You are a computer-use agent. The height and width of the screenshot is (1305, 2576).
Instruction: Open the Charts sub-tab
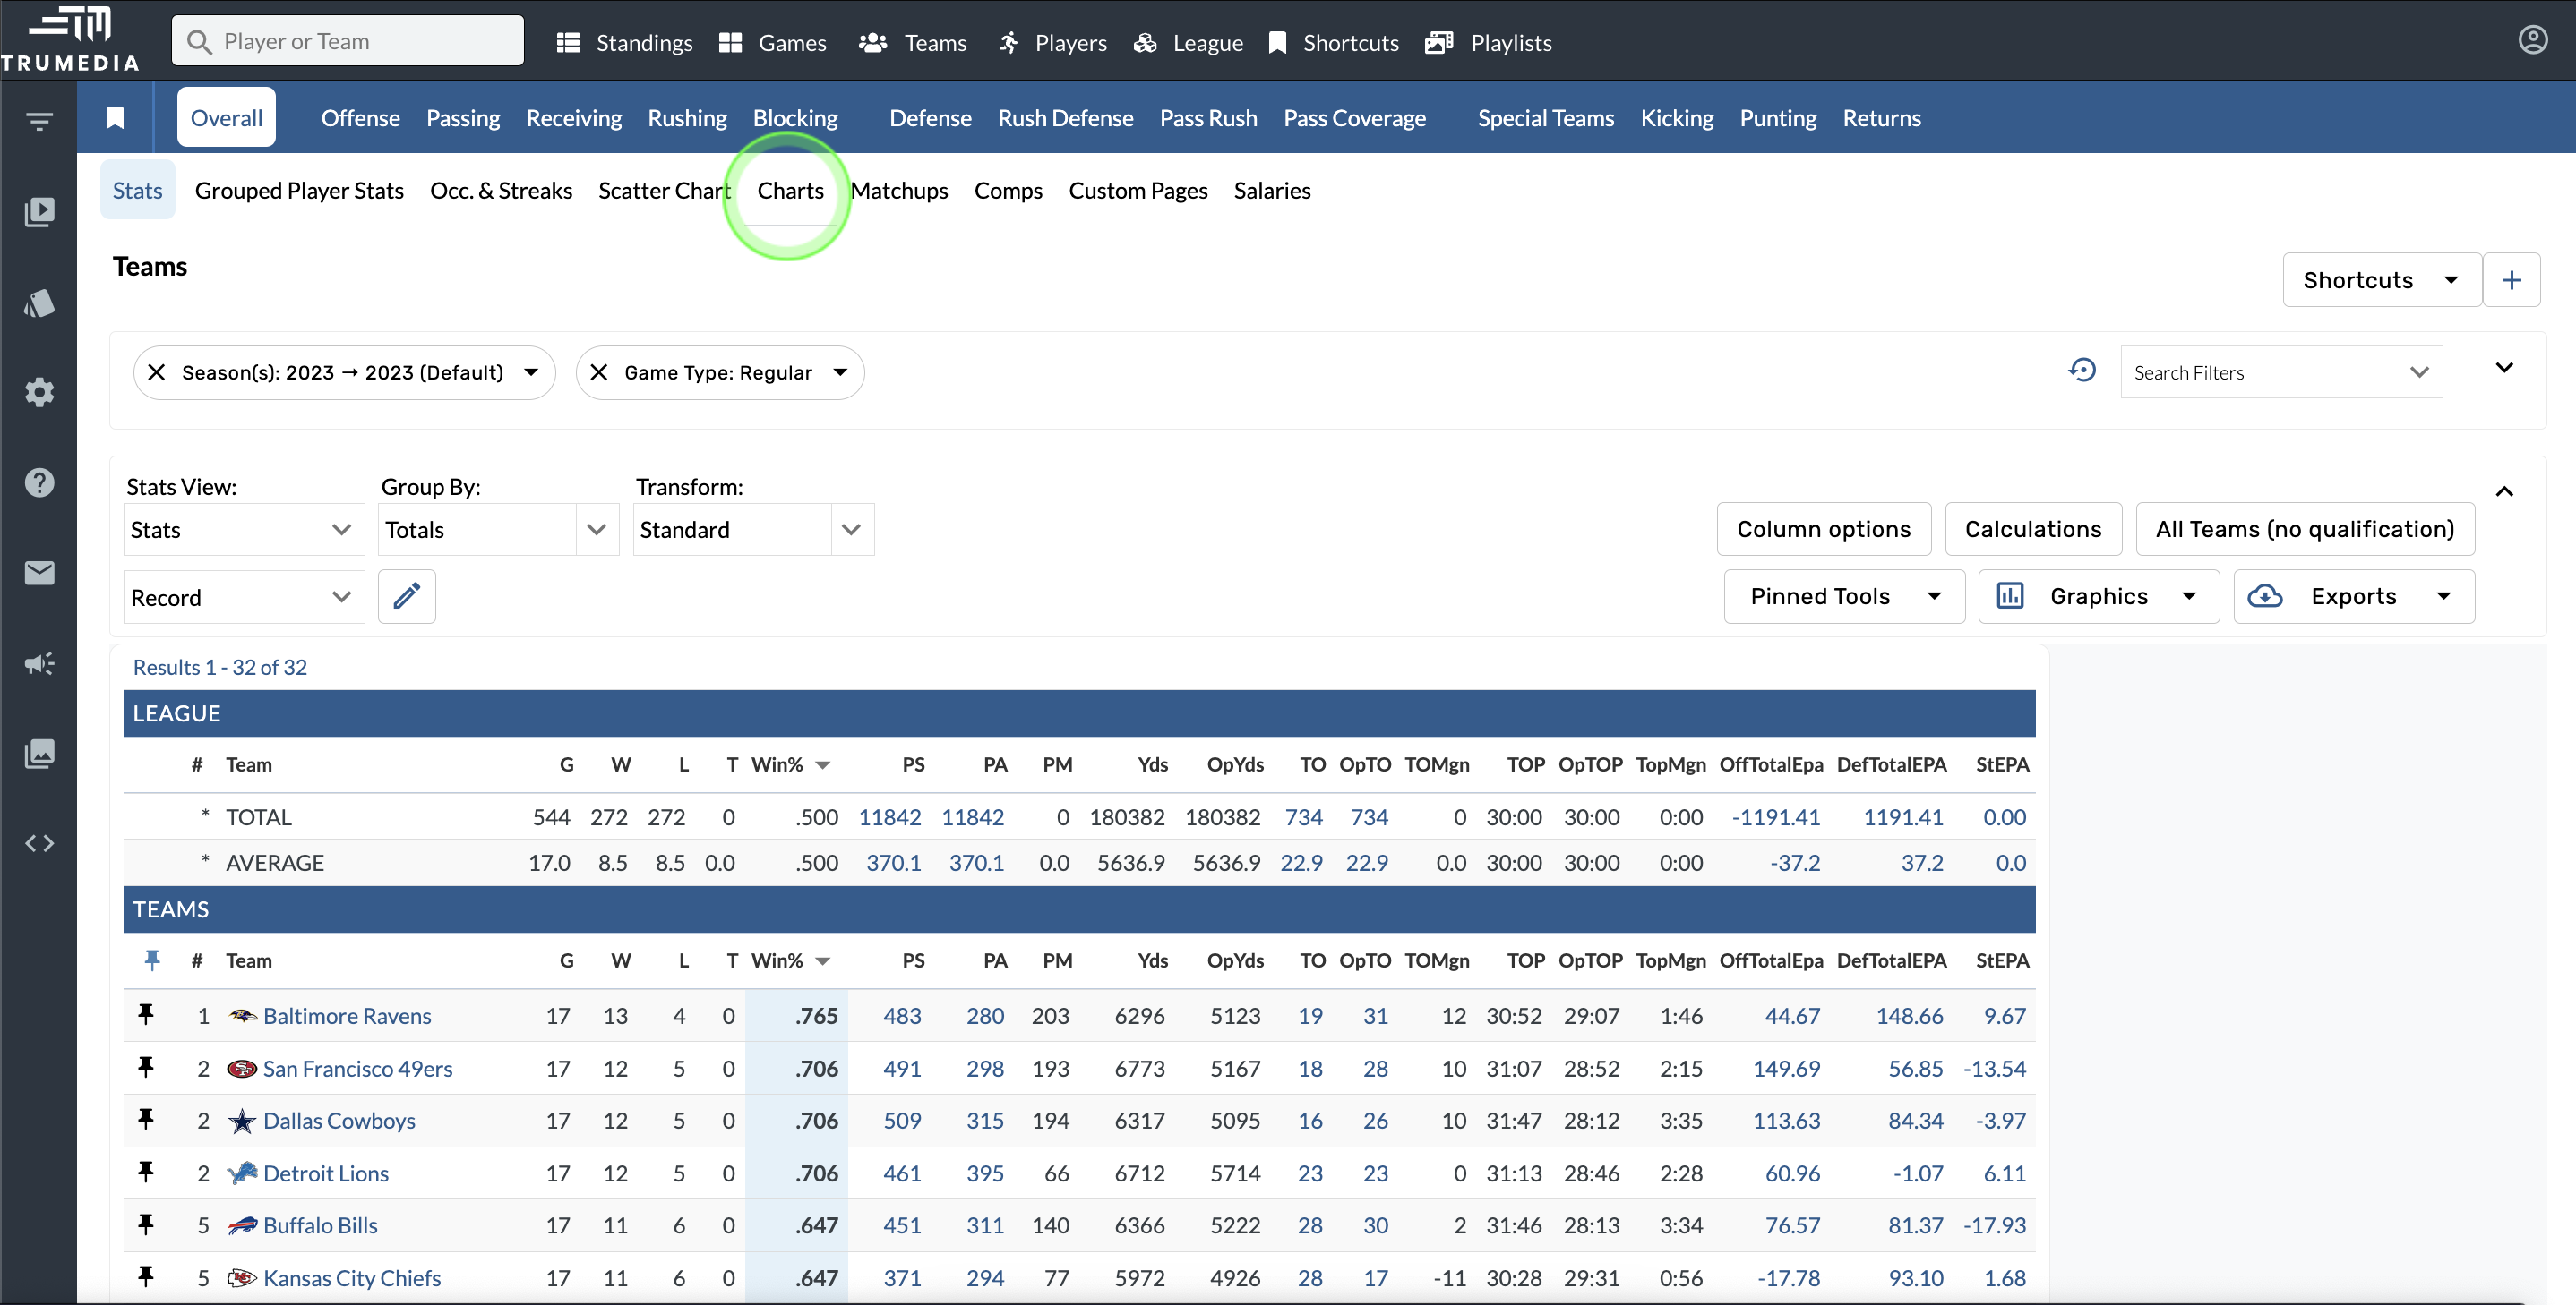pos(789,190)
